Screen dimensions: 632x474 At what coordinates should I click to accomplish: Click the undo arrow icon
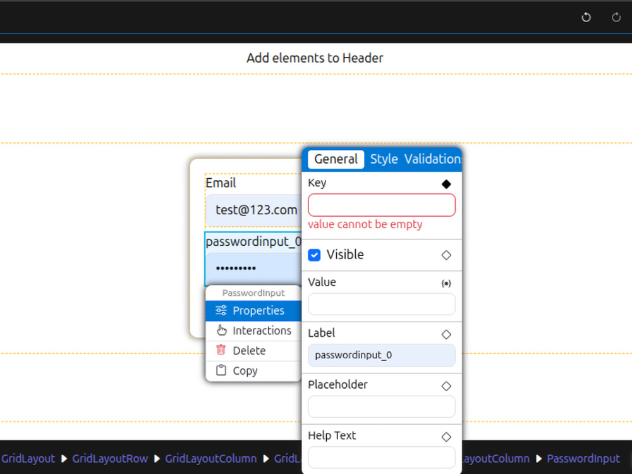tap(586, 17)
